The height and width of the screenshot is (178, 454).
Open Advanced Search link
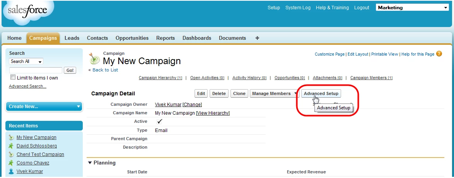point(27,86)
